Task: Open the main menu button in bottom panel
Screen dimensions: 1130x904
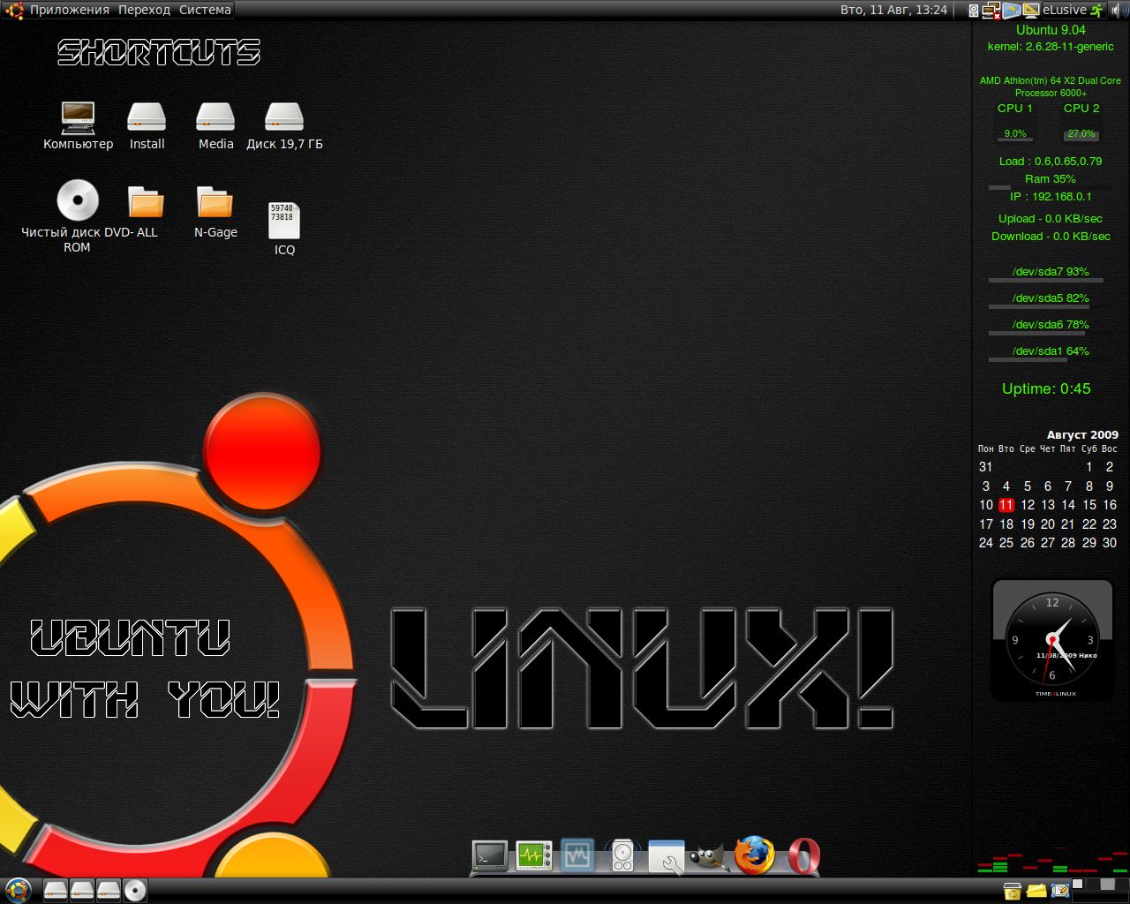Action: click(18, 890)
